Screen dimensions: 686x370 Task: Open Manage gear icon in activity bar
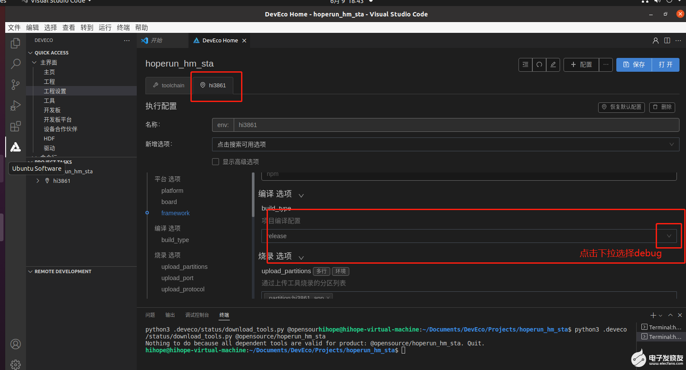[16, 364]
